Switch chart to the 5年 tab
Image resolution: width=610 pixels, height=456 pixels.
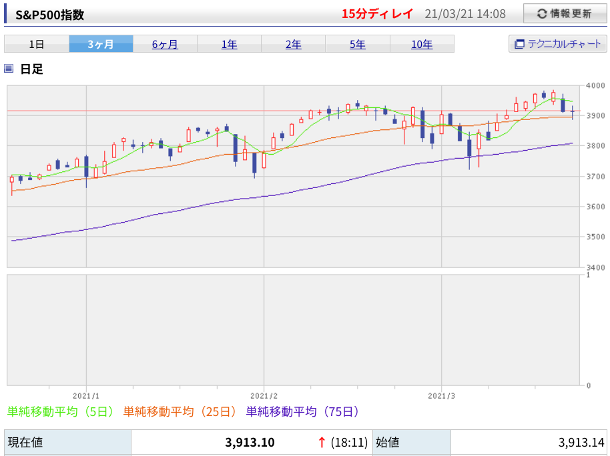pyautogui.click(x=358, y=44)
